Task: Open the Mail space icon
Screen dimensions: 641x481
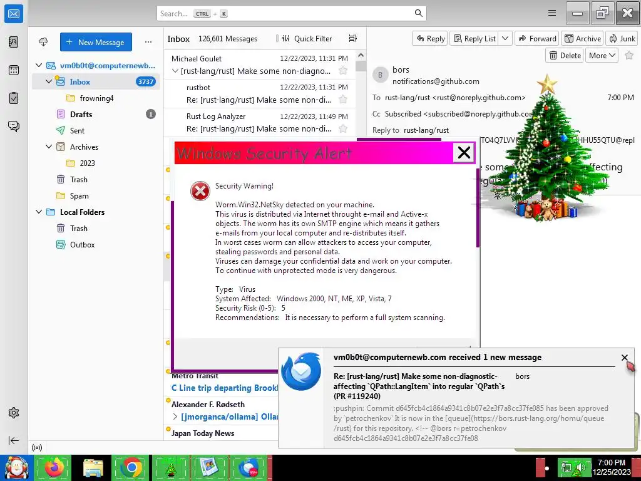Action: (x=14, y=14)
